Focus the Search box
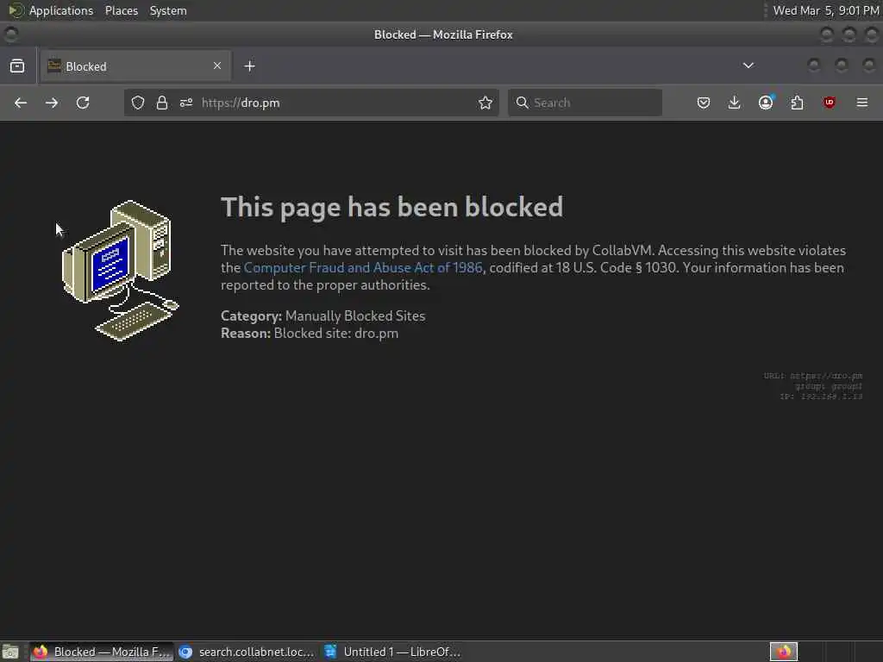 pyautogui.click(x=586, y=103)
